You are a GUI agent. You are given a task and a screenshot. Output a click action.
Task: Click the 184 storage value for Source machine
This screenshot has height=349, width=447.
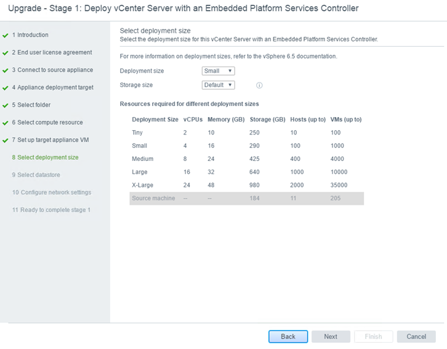pos(254,198)
